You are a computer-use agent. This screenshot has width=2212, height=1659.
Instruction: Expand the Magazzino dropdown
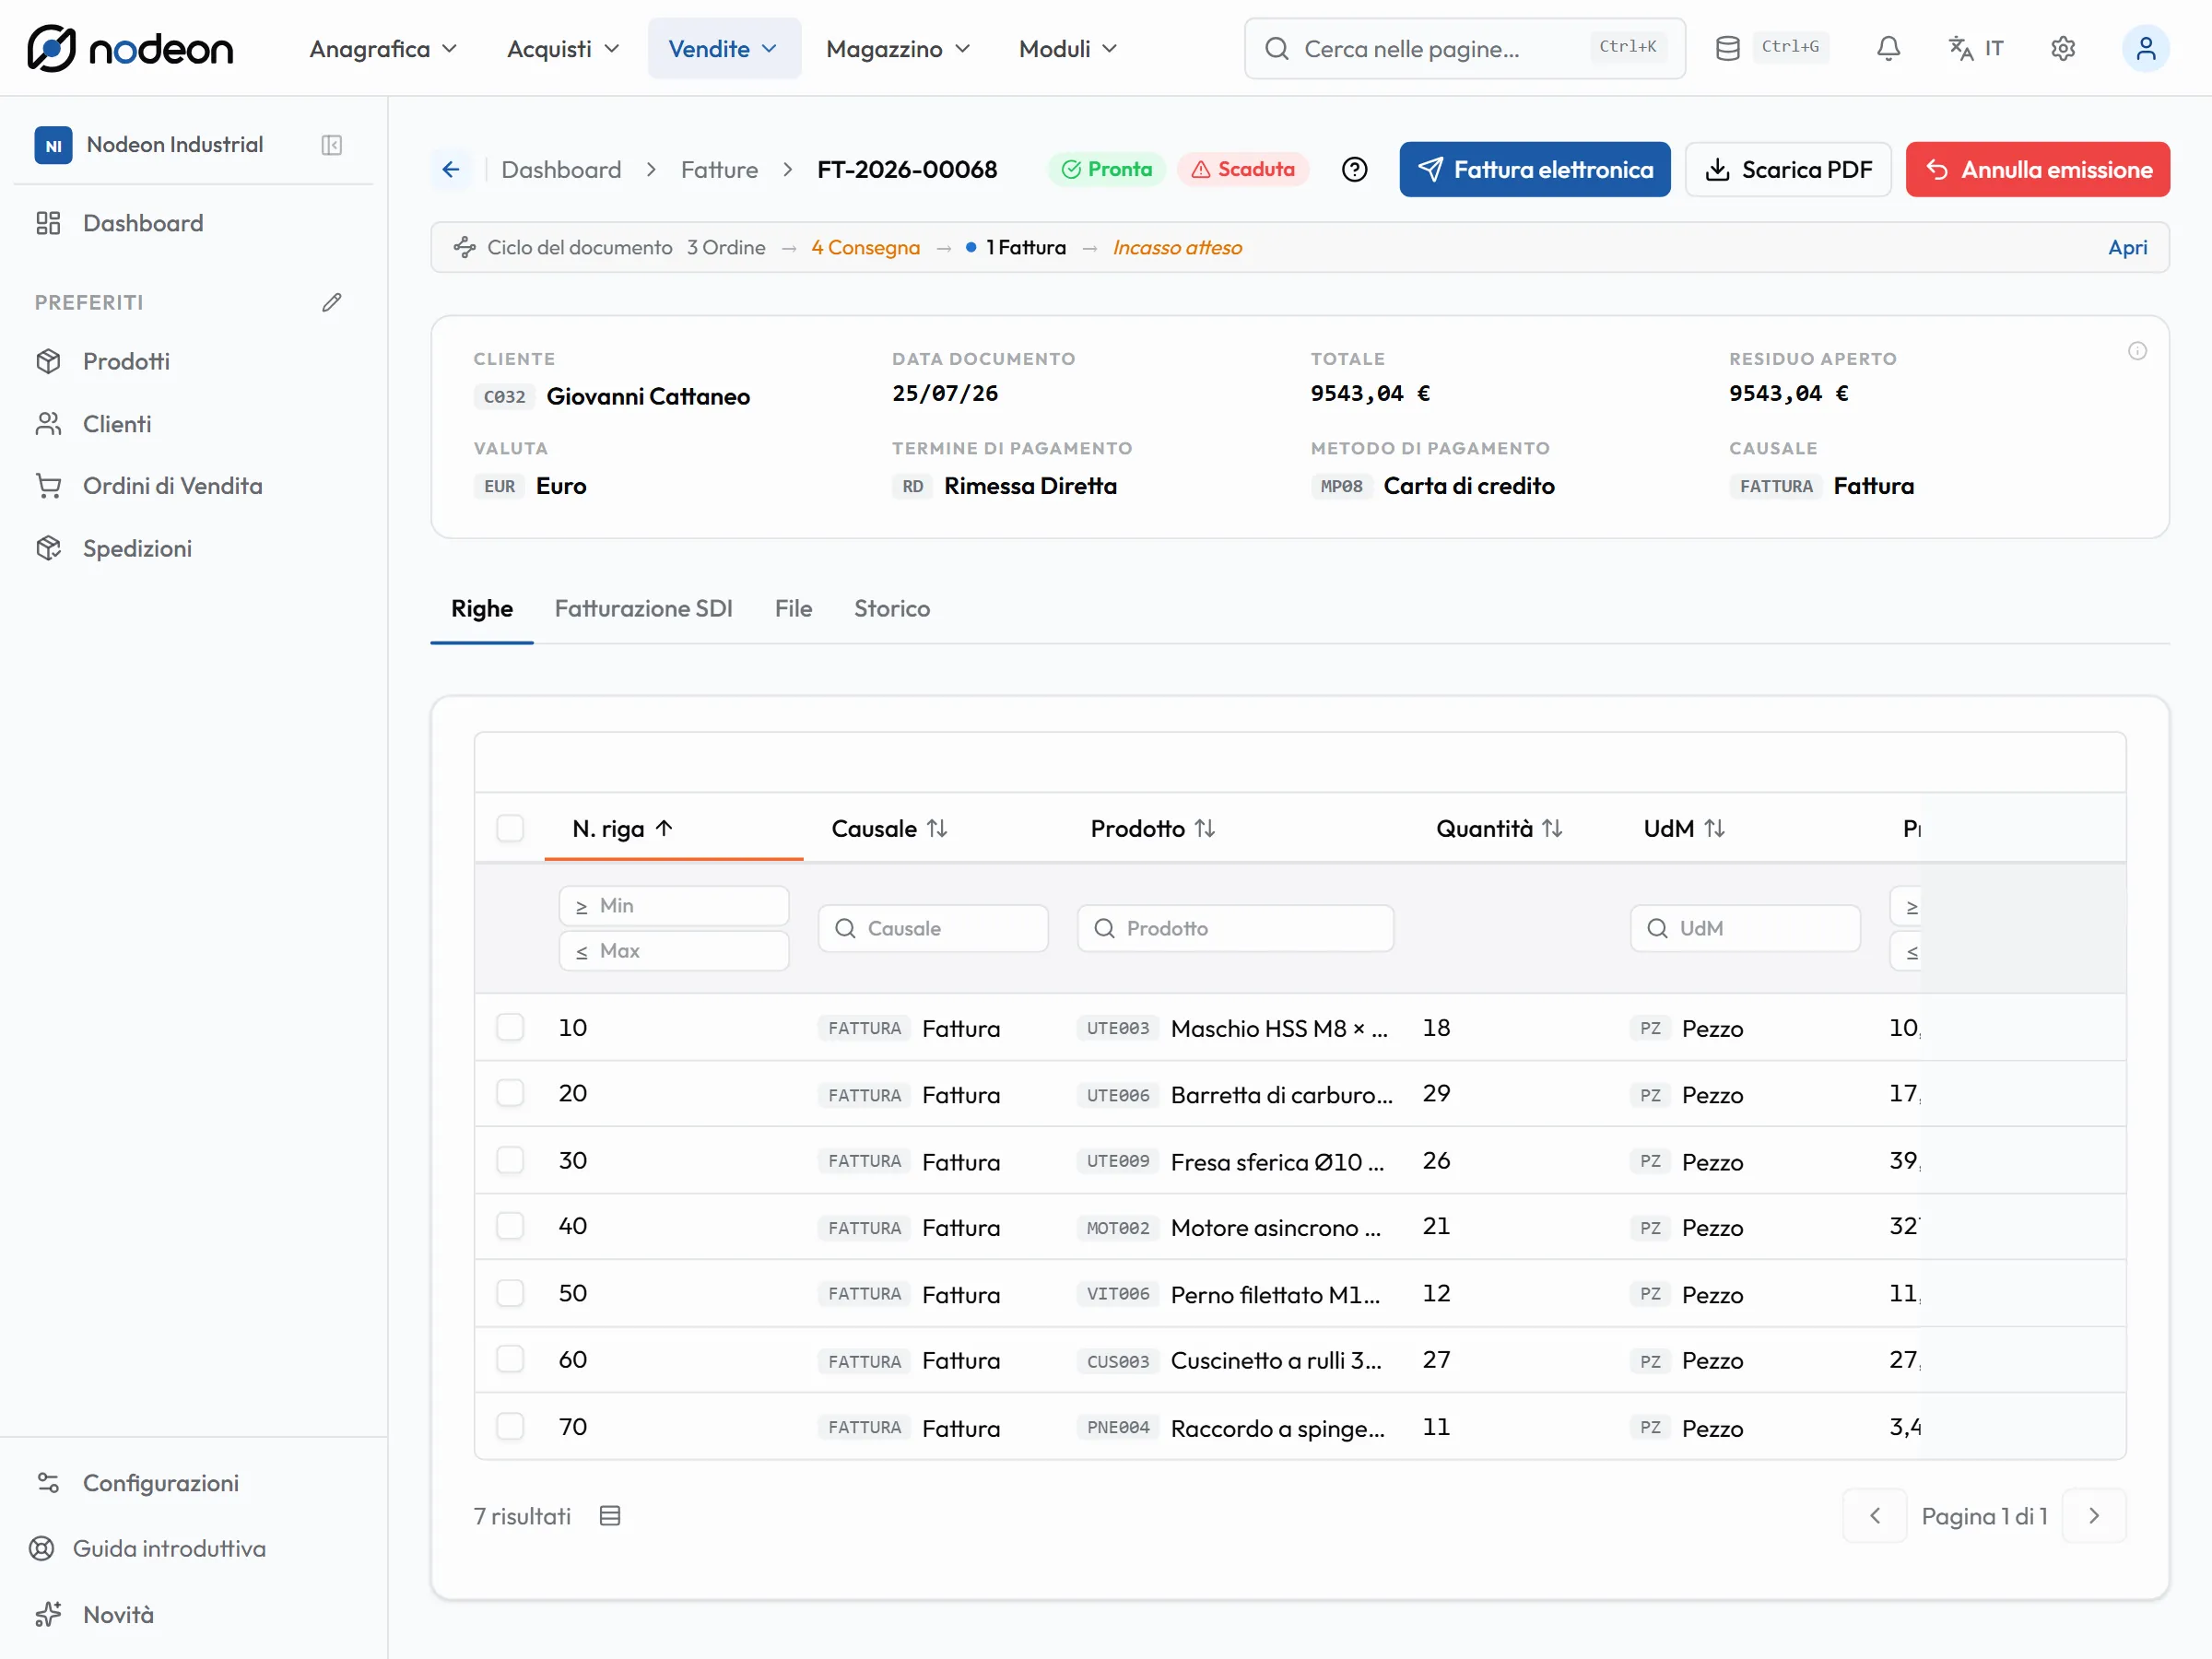898,48
